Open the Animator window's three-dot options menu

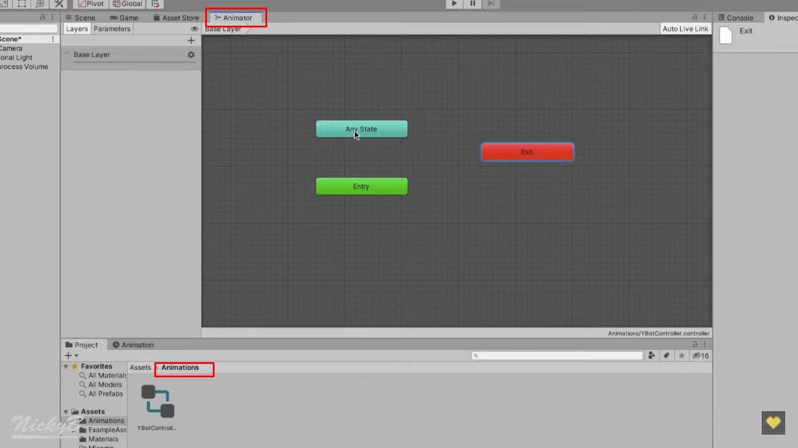[x=704, y=18]
